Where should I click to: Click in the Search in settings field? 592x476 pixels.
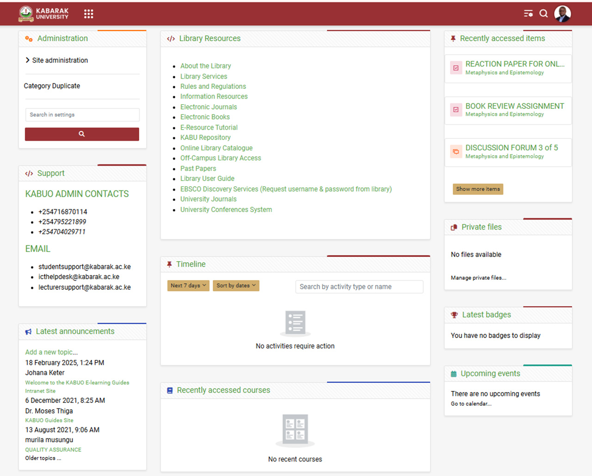tap(82, 115)
